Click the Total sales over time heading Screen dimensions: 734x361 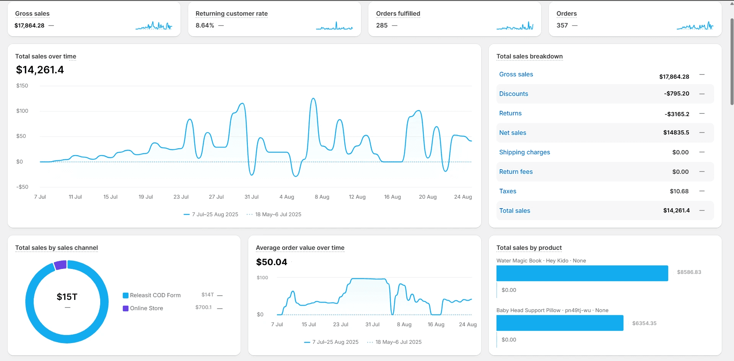[x=46, y=56]
